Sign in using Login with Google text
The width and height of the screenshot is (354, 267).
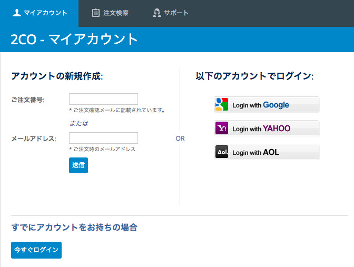261,105
